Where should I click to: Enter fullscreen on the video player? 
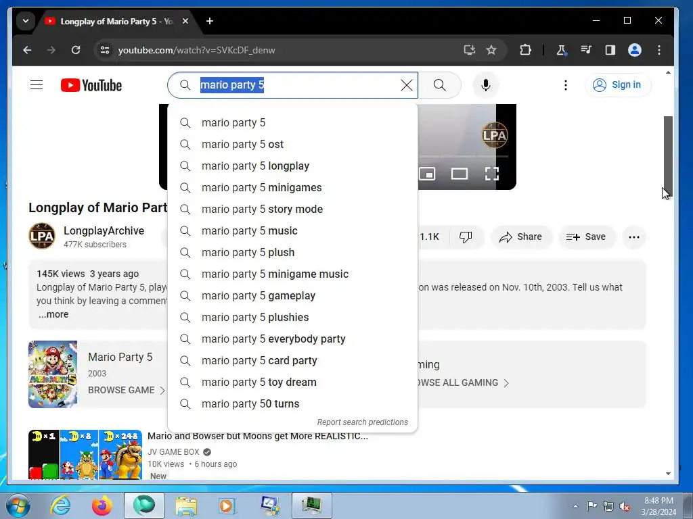pos(491,174)
